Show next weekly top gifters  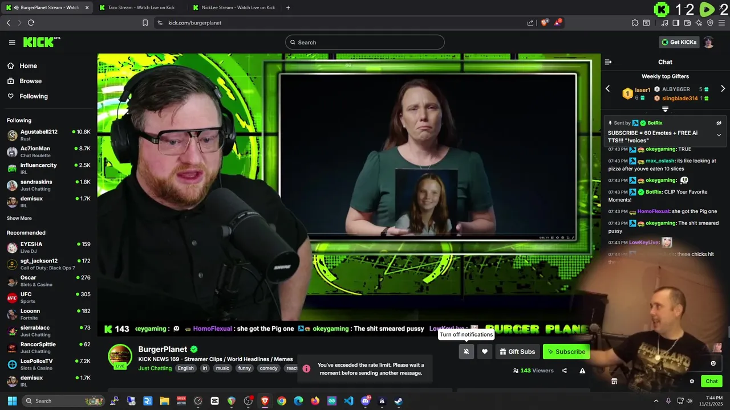[x=723, y=89]
